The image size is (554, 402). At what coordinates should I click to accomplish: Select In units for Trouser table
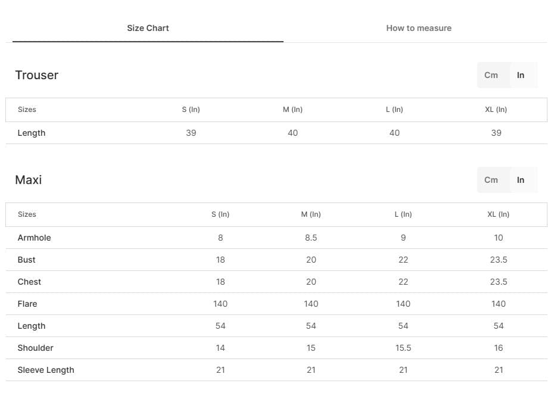(521, 75)
